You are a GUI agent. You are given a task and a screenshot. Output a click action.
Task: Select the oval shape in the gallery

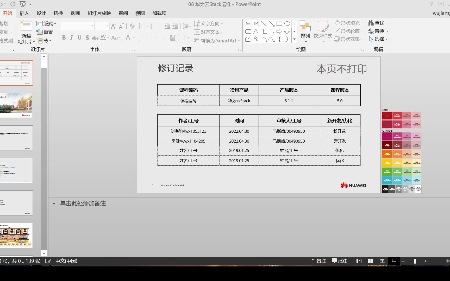287,24
